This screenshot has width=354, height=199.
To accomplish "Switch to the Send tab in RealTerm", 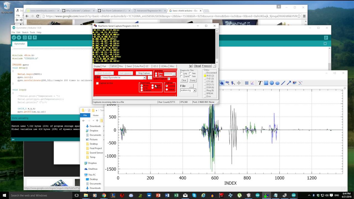I will click(129, 66).
